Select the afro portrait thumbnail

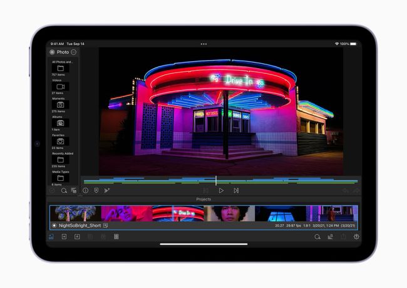pos(229,213)
